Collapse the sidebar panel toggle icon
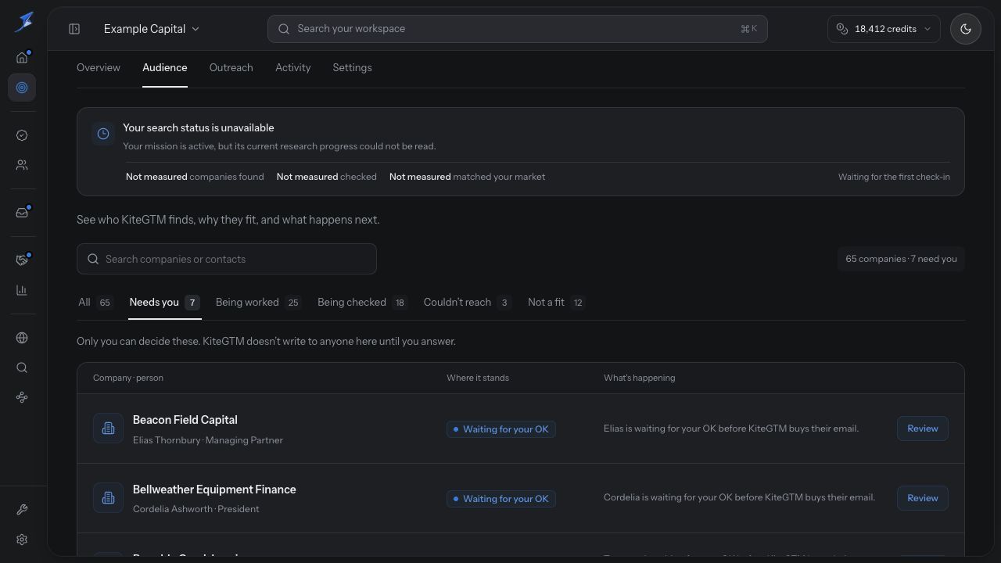 click(74, 29)
